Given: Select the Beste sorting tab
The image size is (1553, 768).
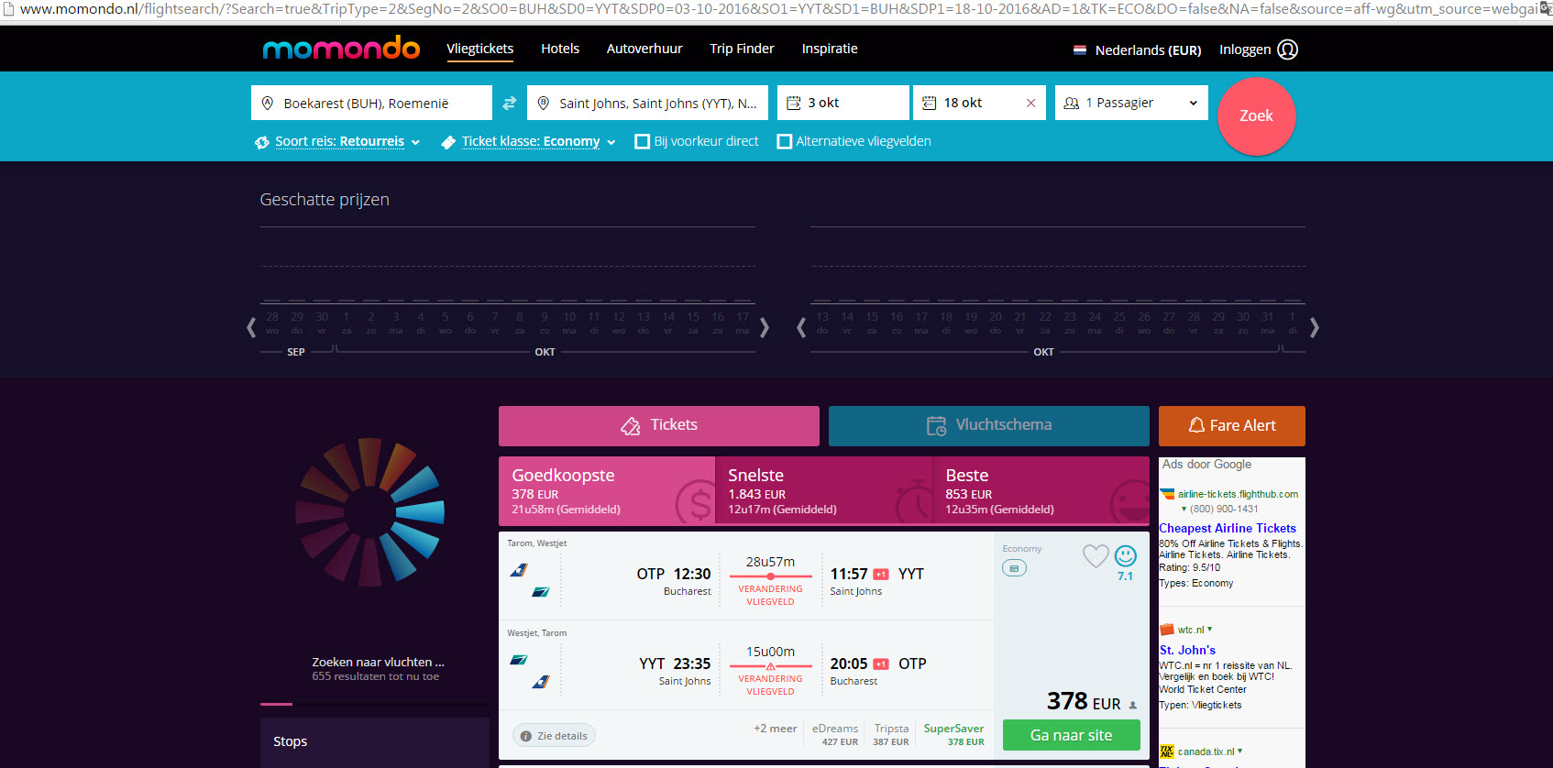Looking at the screenshot, I should click(x=1041, y=490).
